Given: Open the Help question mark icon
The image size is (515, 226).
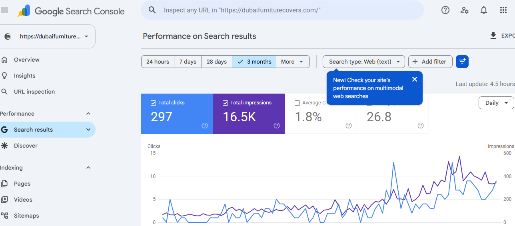Looking at the screenshot, I should click(445, 10).
